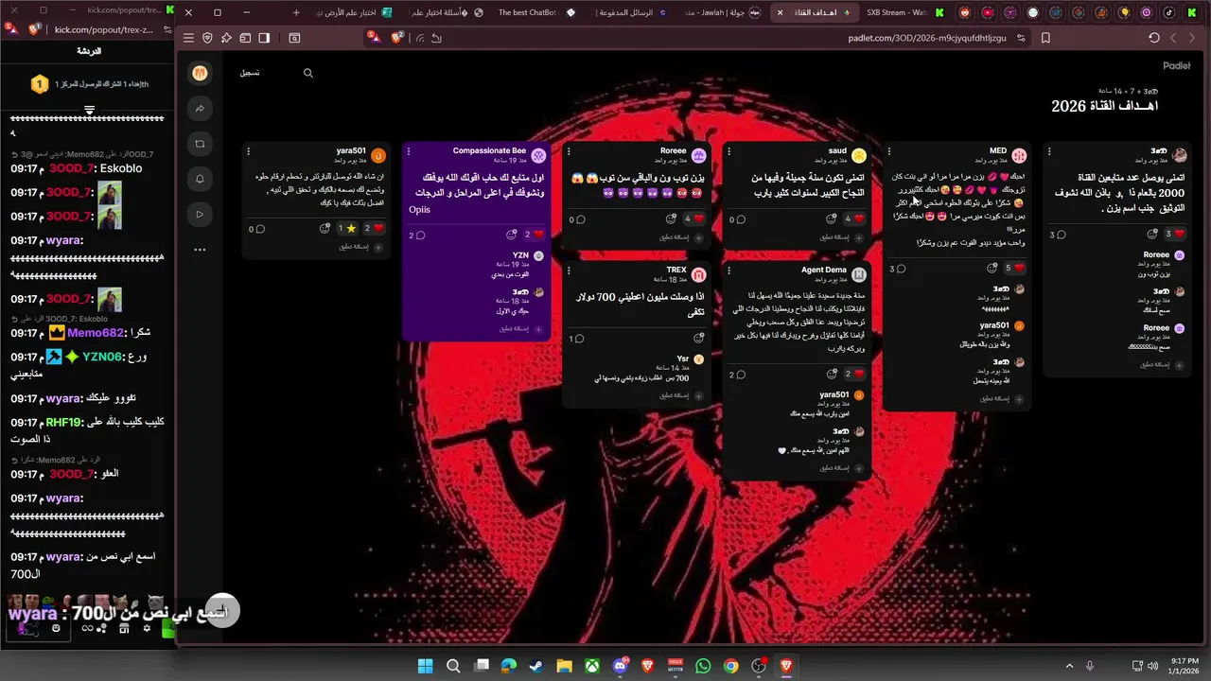
Task: Open the three-dot menu on yara501's post
Action: pos(249,151)
